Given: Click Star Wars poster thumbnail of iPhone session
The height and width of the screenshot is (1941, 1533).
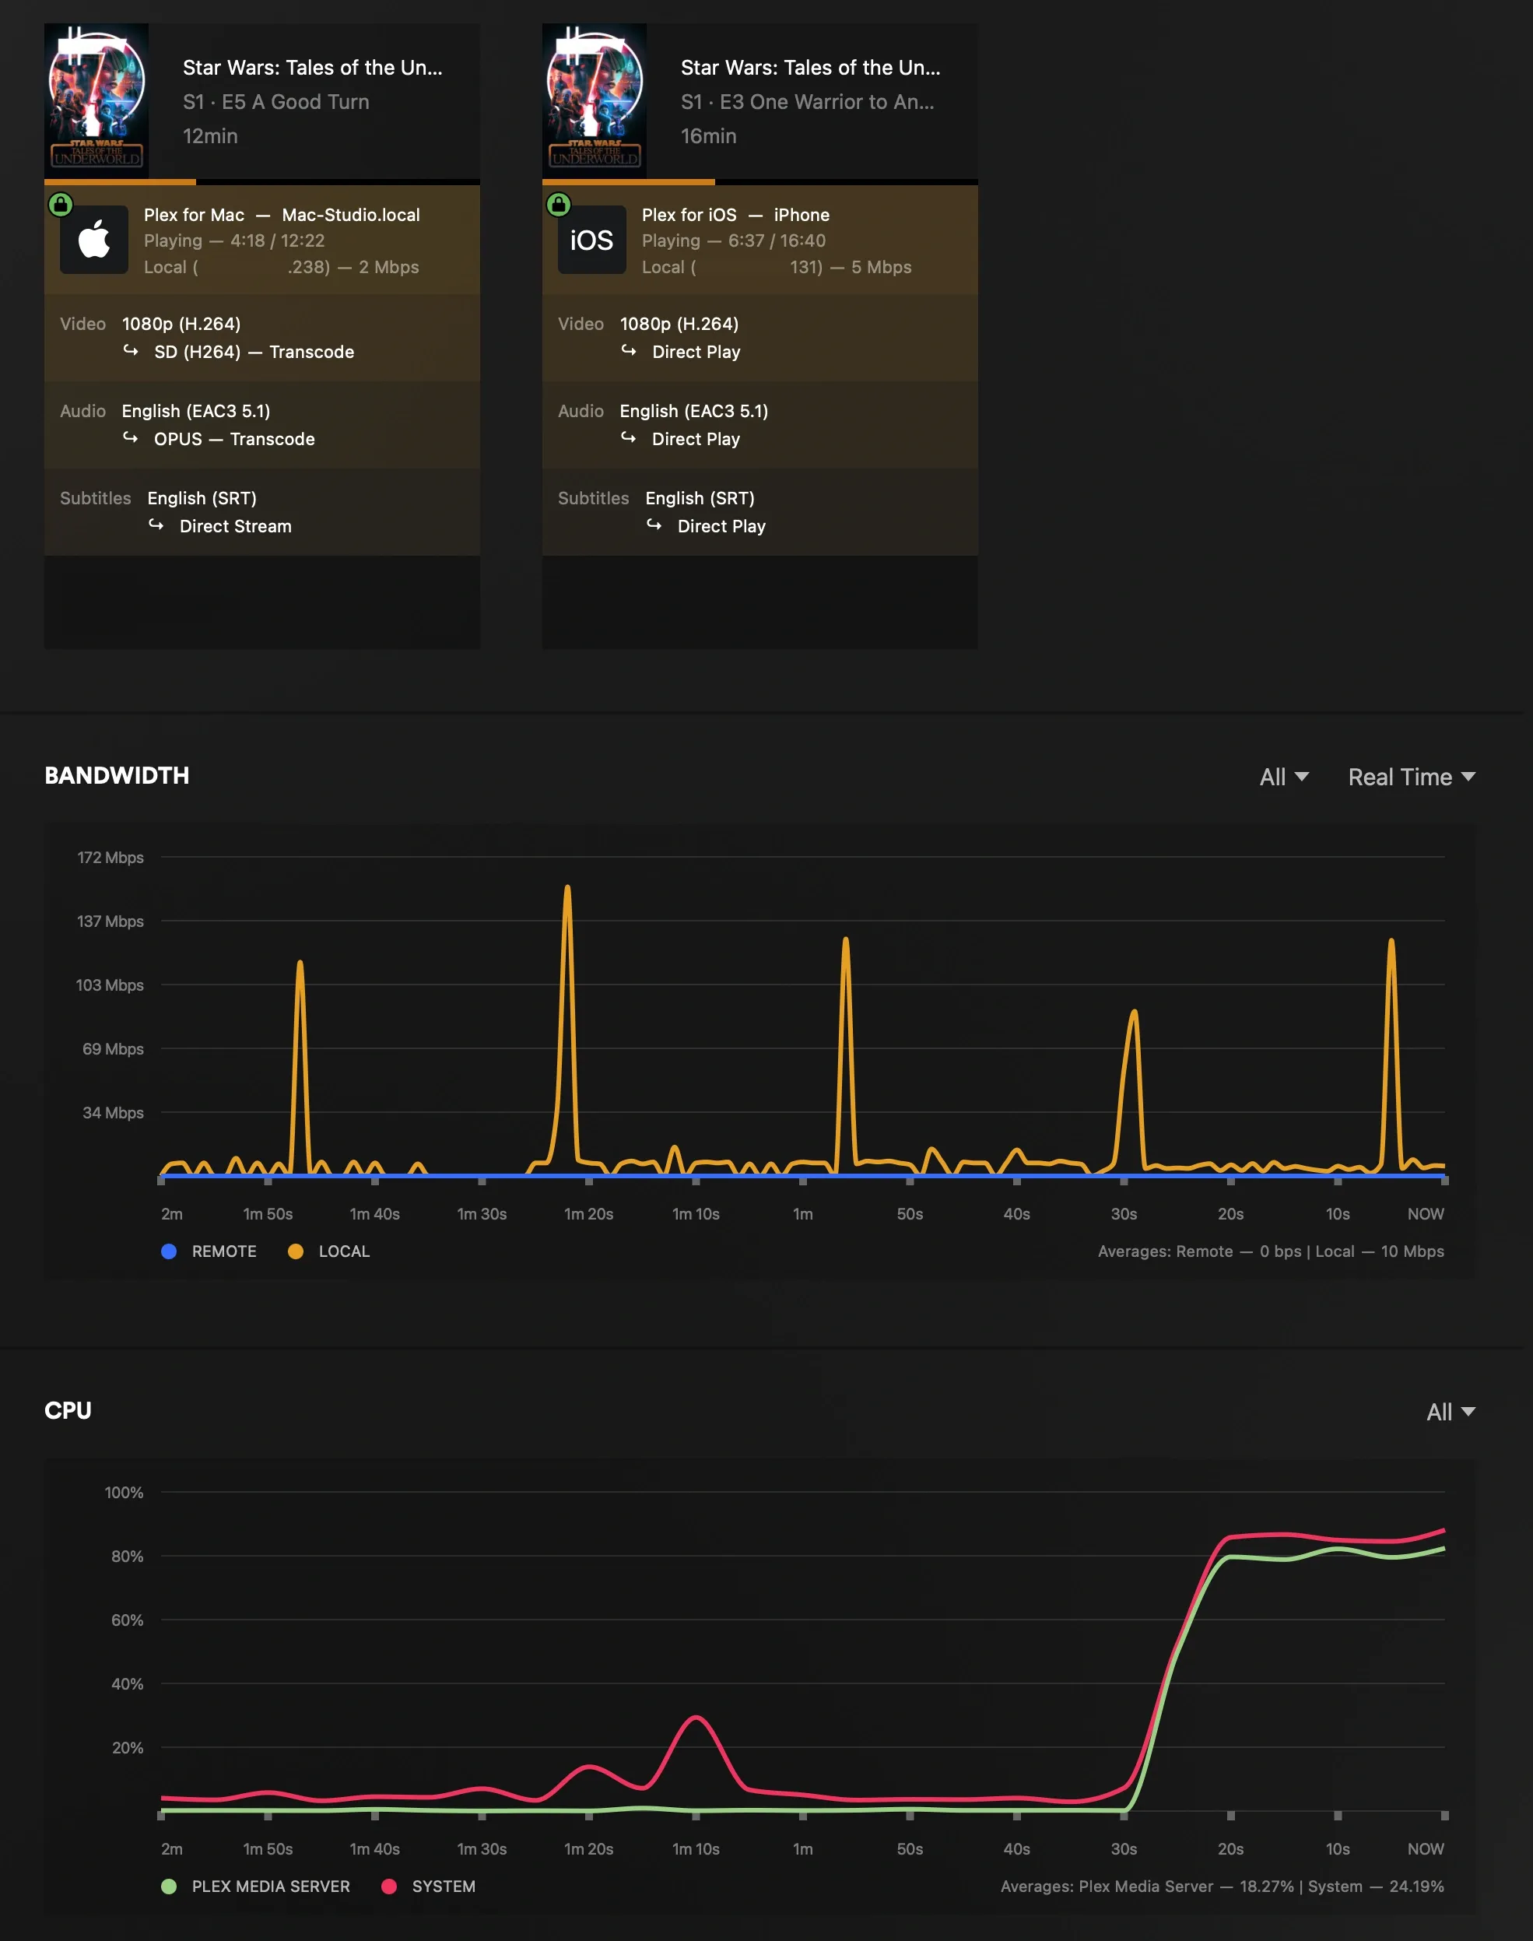Looking at the screenshot, I should 595,99.
